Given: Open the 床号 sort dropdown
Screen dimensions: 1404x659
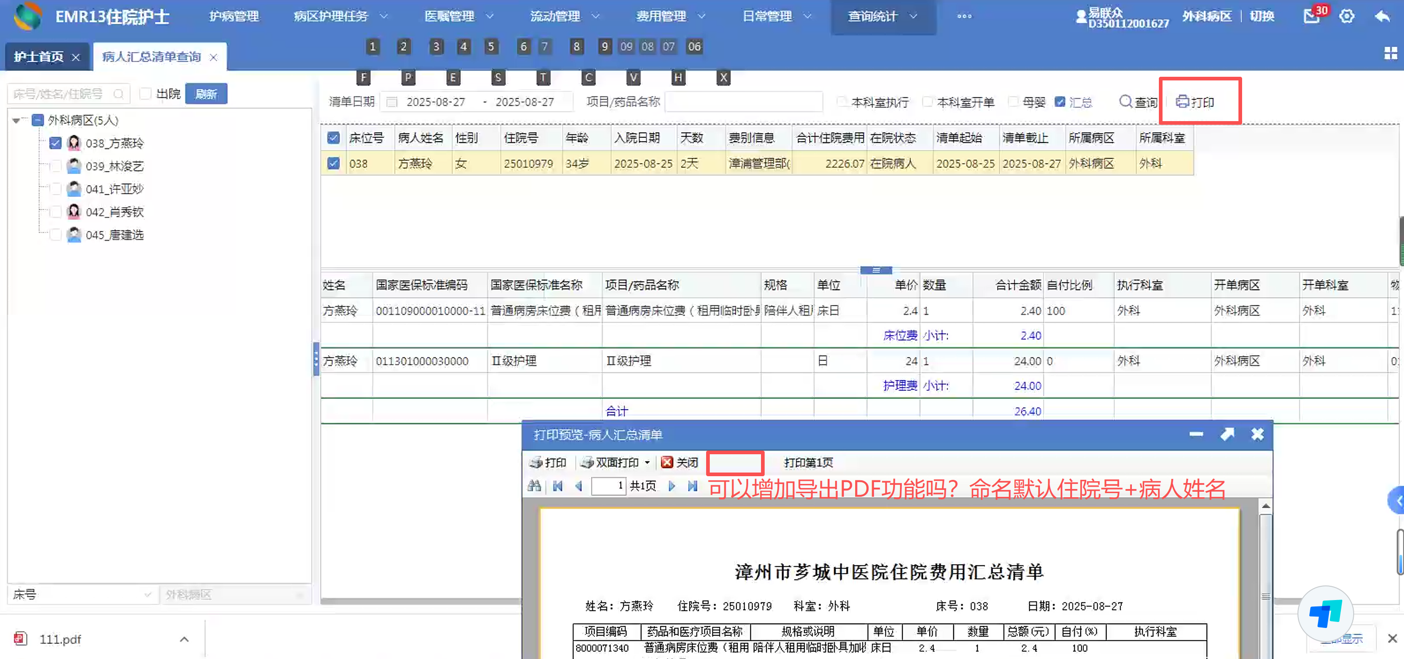Looking at the screenshot, I should (x=147, y=594).
